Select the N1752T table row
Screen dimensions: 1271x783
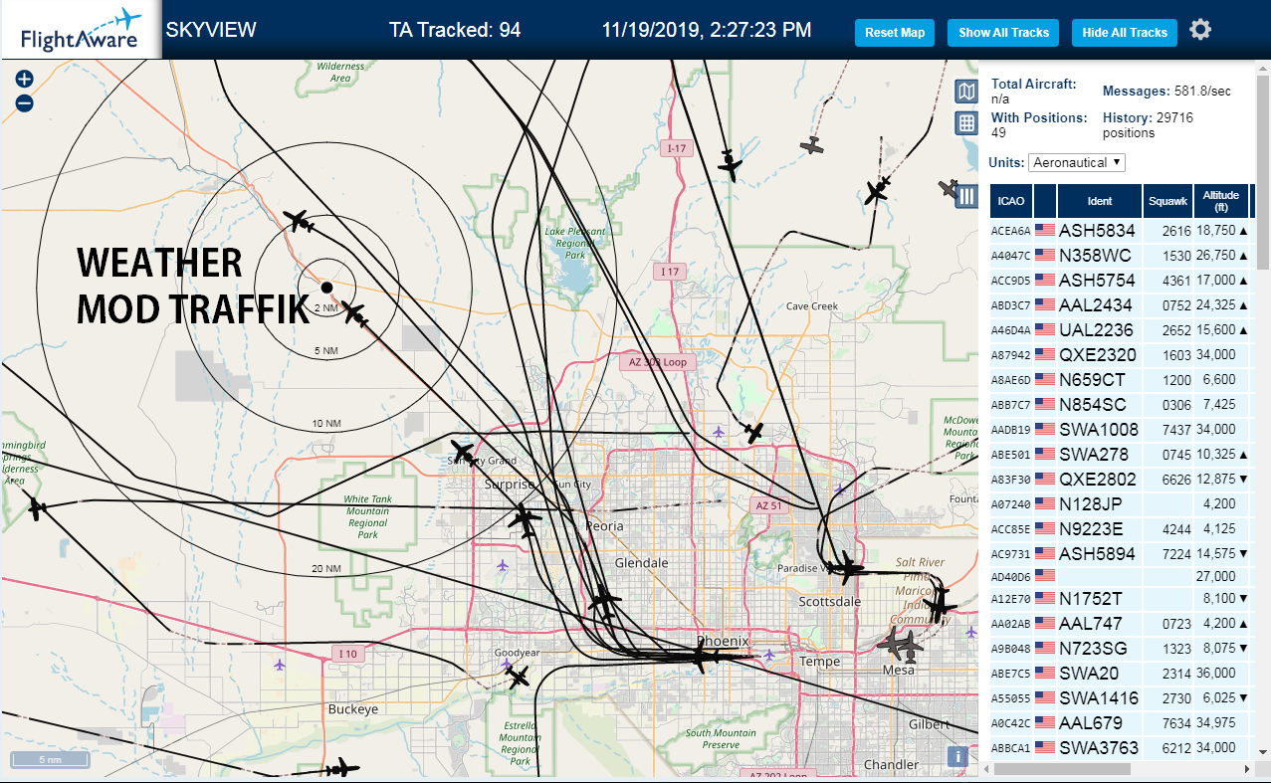pos(1121,598)
